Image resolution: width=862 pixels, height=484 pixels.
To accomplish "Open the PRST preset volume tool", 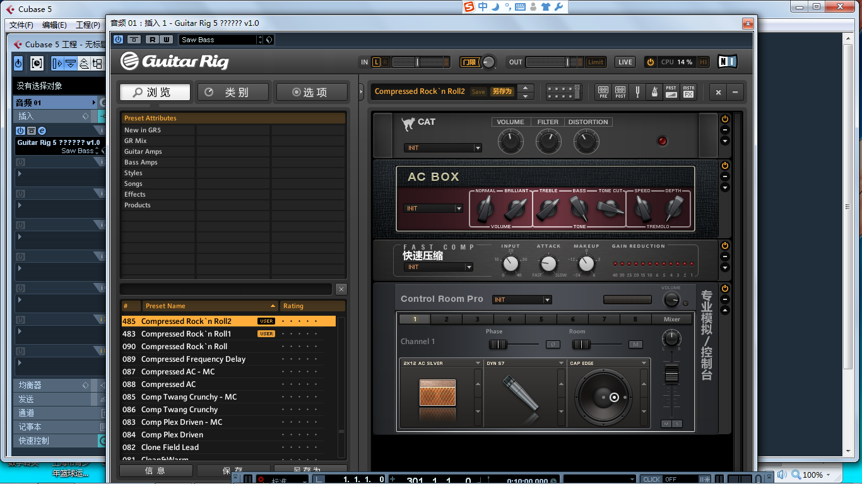I will [x=671, y=92].
